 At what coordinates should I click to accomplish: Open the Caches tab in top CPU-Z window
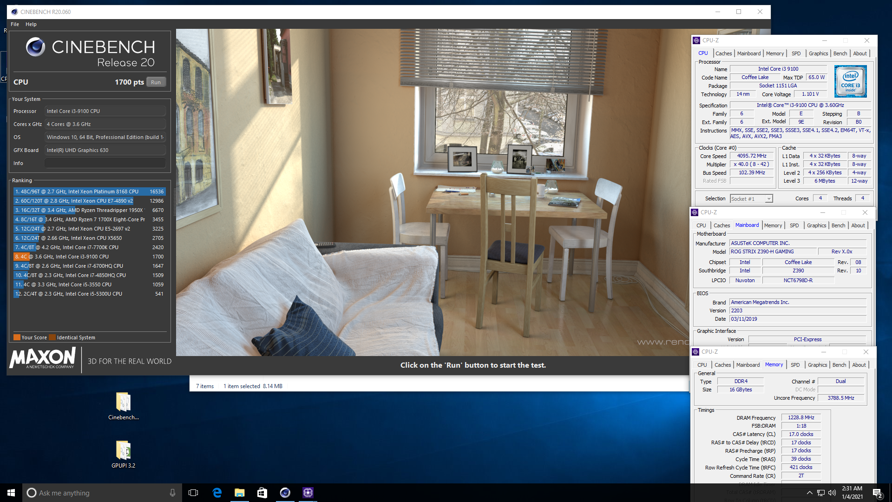click(x=723, y=53)
